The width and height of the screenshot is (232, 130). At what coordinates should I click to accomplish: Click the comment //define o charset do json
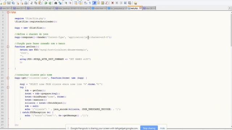coord(32,34)
